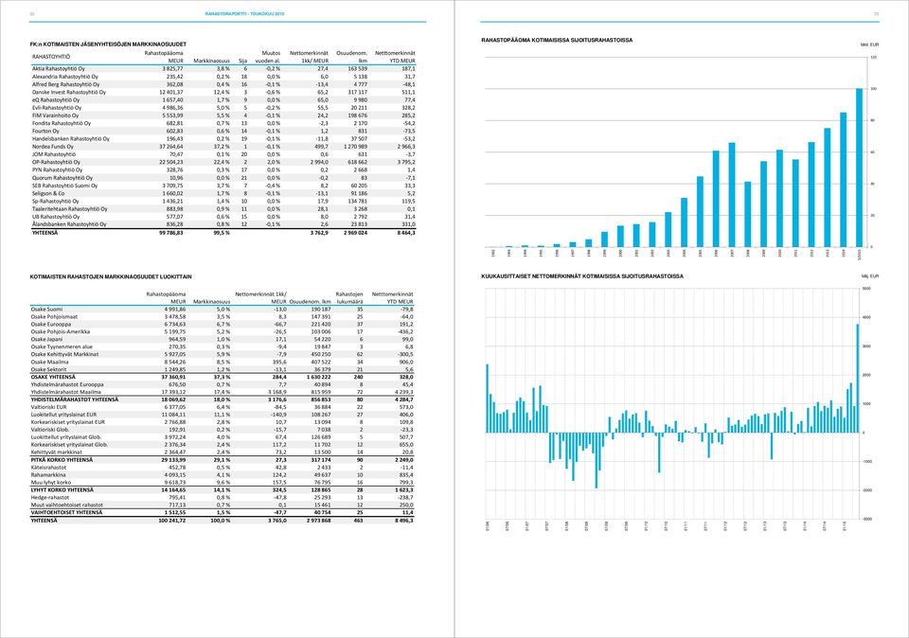Click 'Alfred Berg Rahastoyhtiö Oy' in the table

[65, 84]
